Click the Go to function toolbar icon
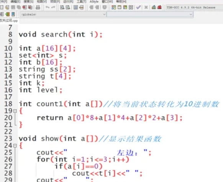 (75, 7)
